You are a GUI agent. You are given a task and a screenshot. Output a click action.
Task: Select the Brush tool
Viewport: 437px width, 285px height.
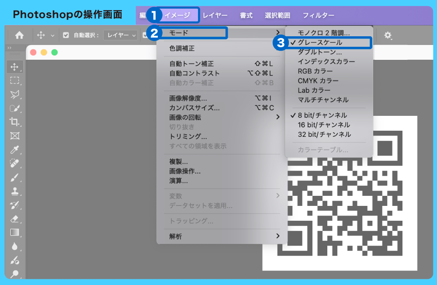pos(14,177)
